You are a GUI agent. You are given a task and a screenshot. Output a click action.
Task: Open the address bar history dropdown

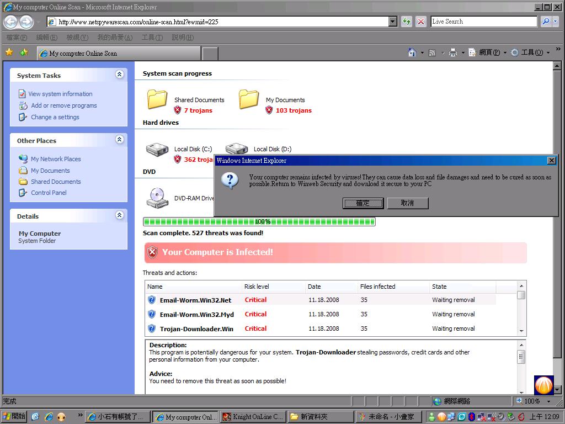click(393, 22)
